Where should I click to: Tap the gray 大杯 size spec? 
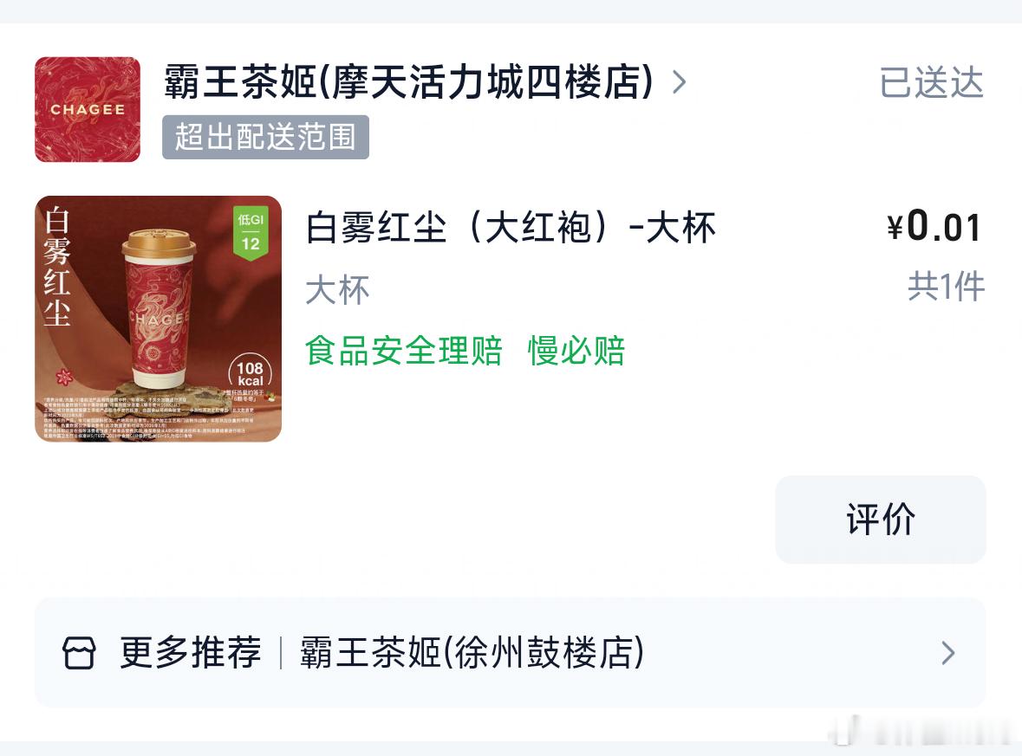[337, 290]
